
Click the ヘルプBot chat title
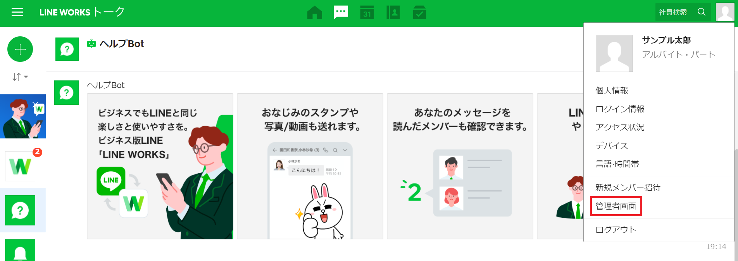tap(122, 44)
